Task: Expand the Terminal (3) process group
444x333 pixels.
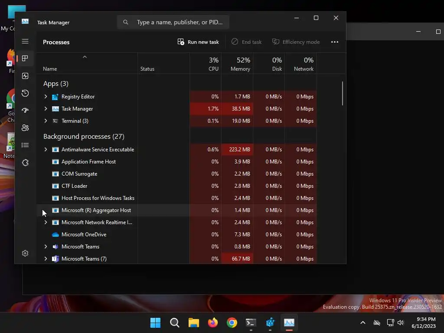Action: pos(46,121)
